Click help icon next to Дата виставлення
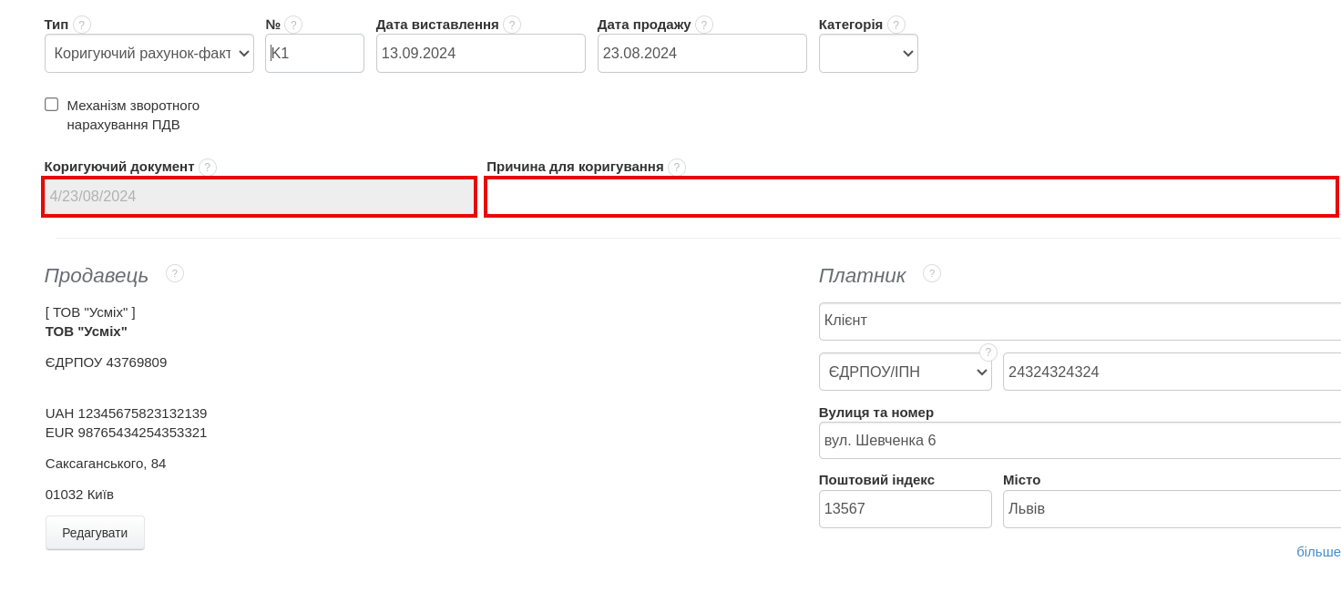 coord(512,25)
